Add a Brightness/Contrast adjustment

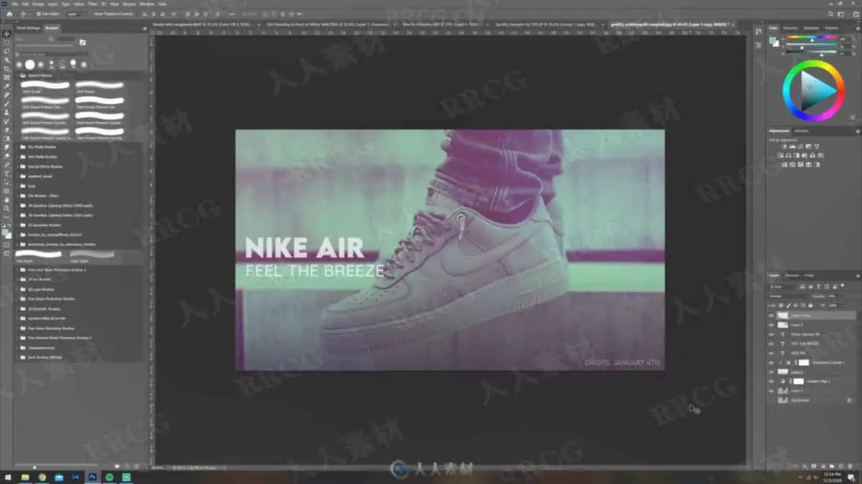tap(784, 146)
